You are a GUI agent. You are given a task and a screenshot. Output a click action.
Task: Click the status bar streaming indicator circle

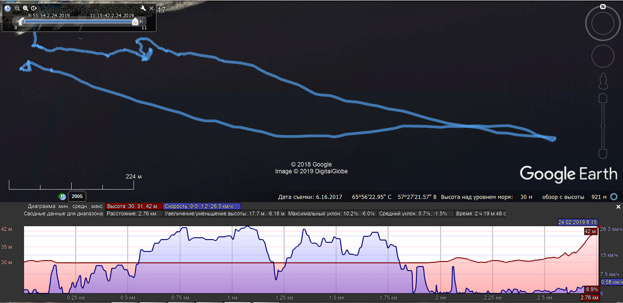(x=614, y=197)
